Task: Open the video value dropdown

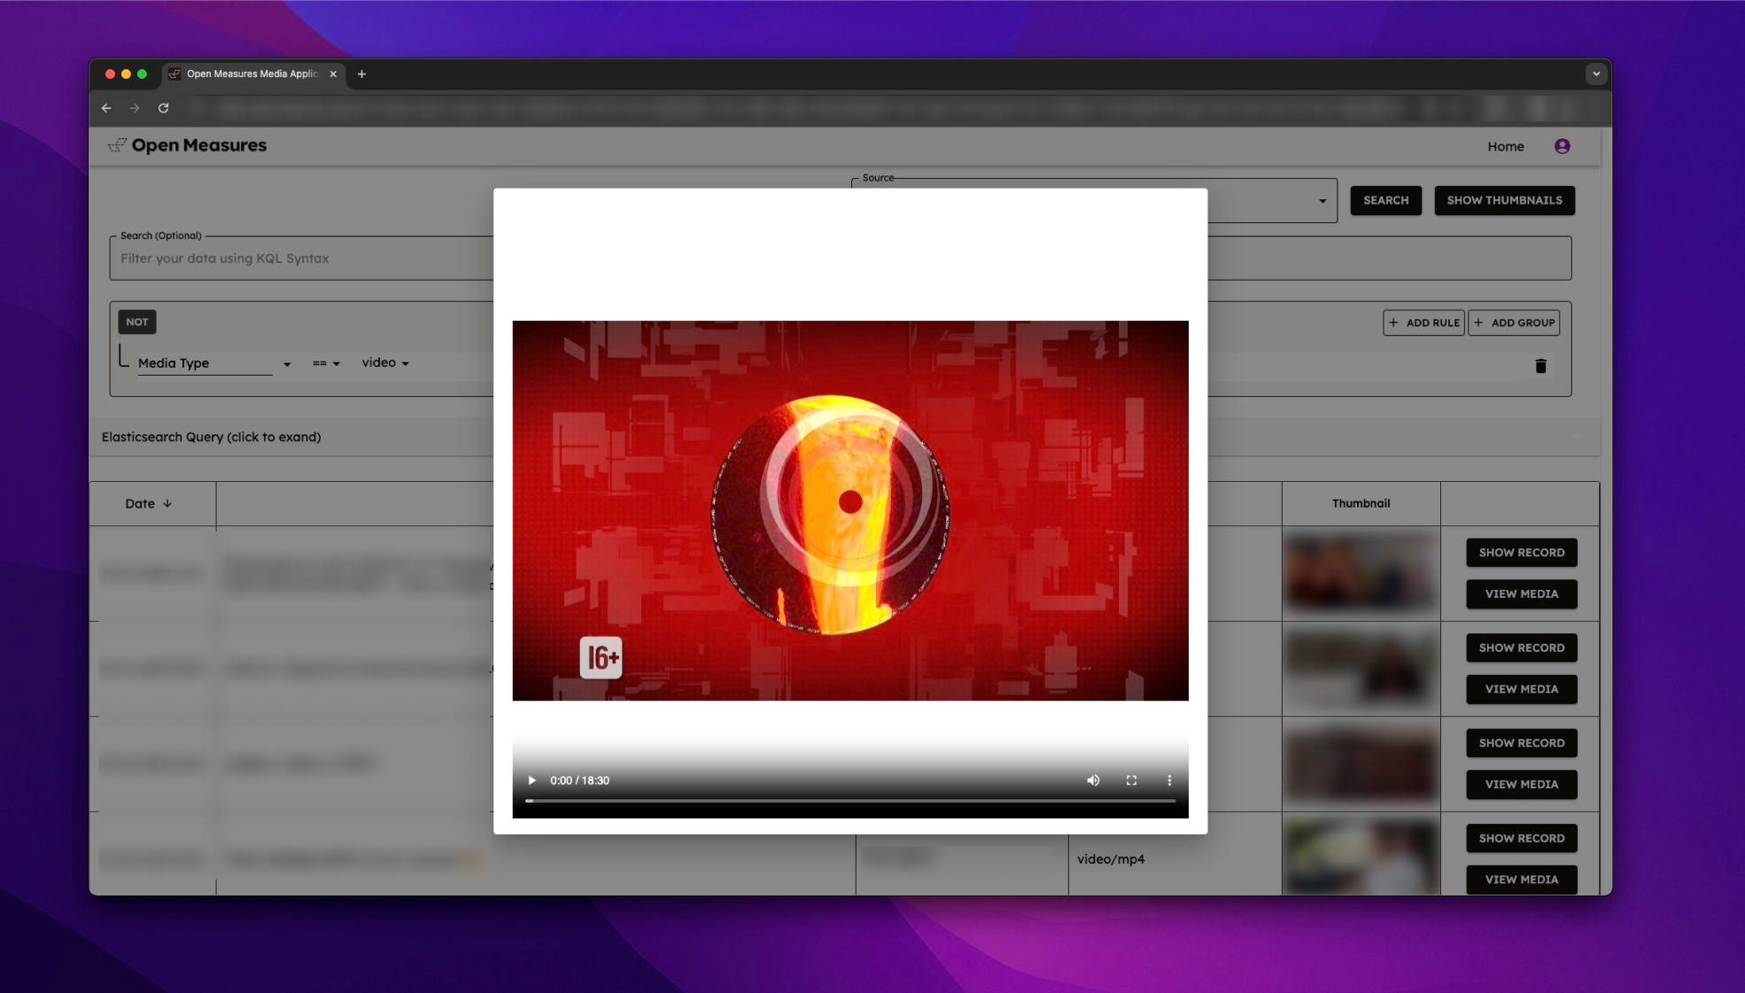Action: [x=385, y=363]
